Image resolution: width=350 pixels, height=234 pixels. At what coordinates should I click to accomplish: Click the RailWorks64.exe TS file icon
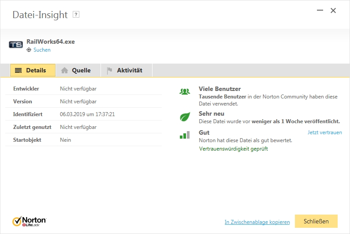(x=16, y=45)
